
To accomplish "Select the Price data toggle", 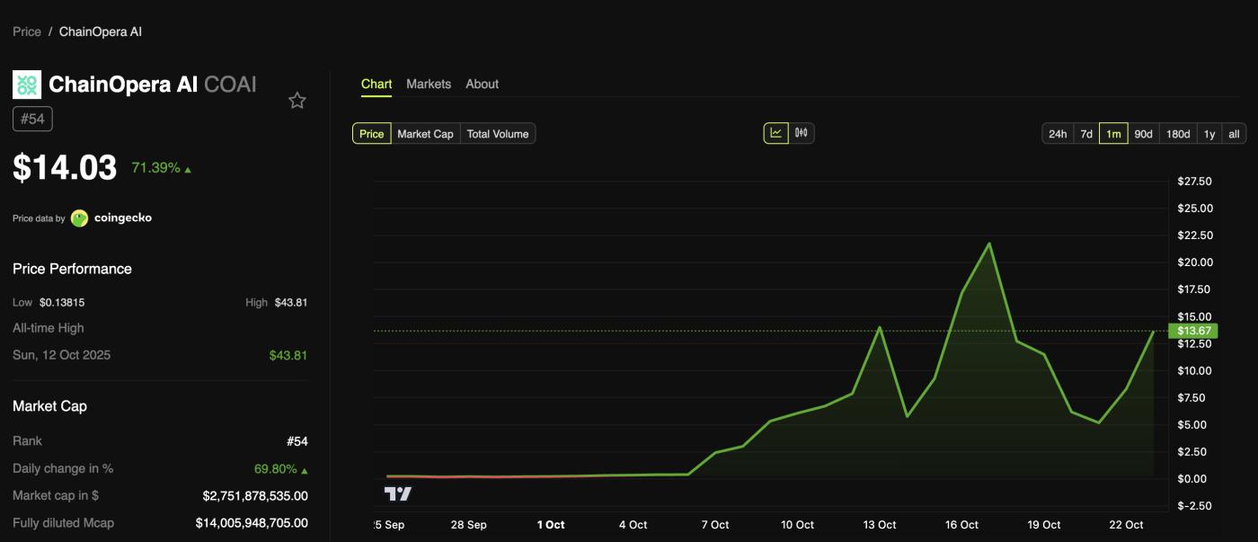I will click(x=371, y=134).
